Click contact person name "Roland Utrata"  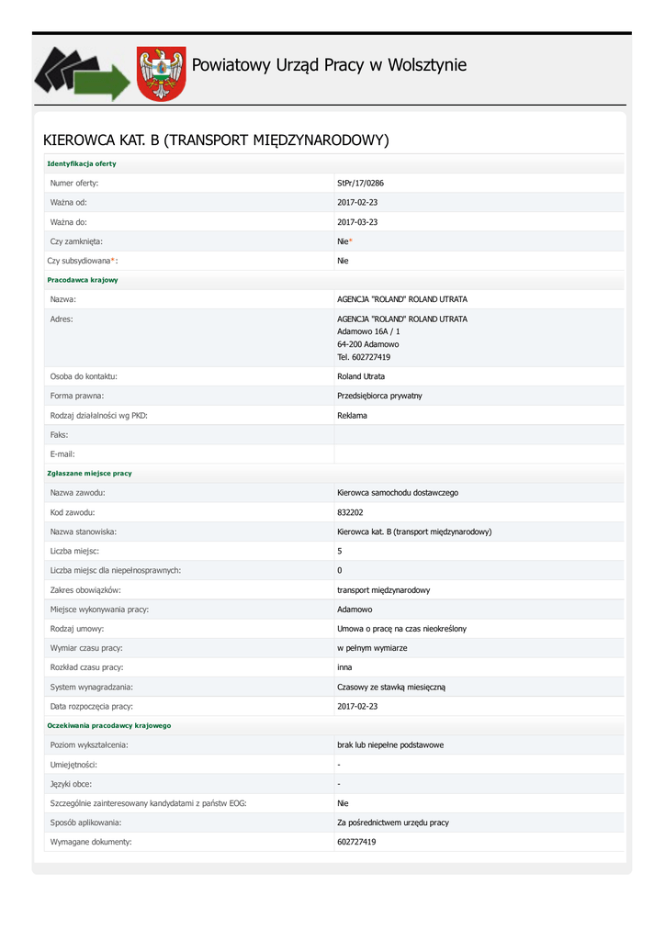(x=361, y=376)
